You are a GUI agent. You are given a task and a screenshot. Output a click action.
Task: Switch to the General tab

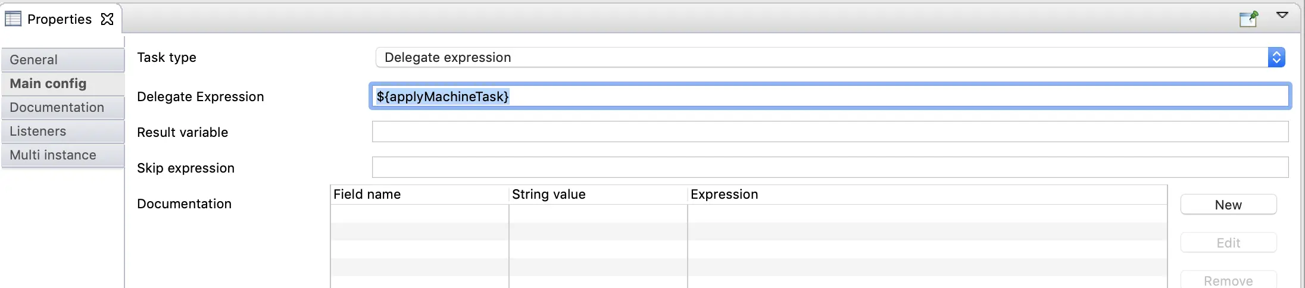[63, 60]
